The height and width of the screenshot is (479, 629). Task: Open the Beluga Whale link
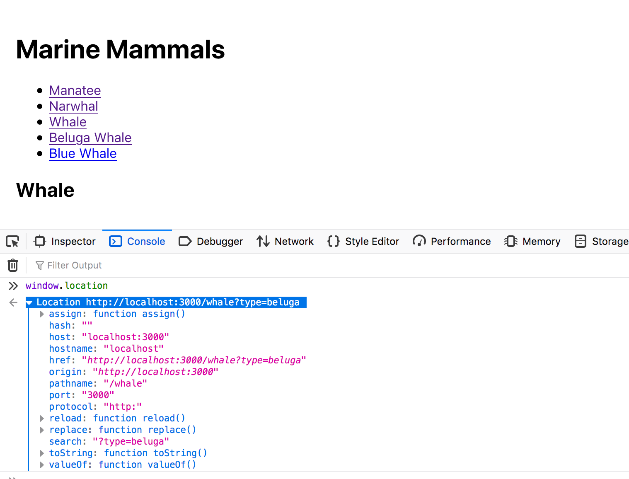click(x=90, y=138)
